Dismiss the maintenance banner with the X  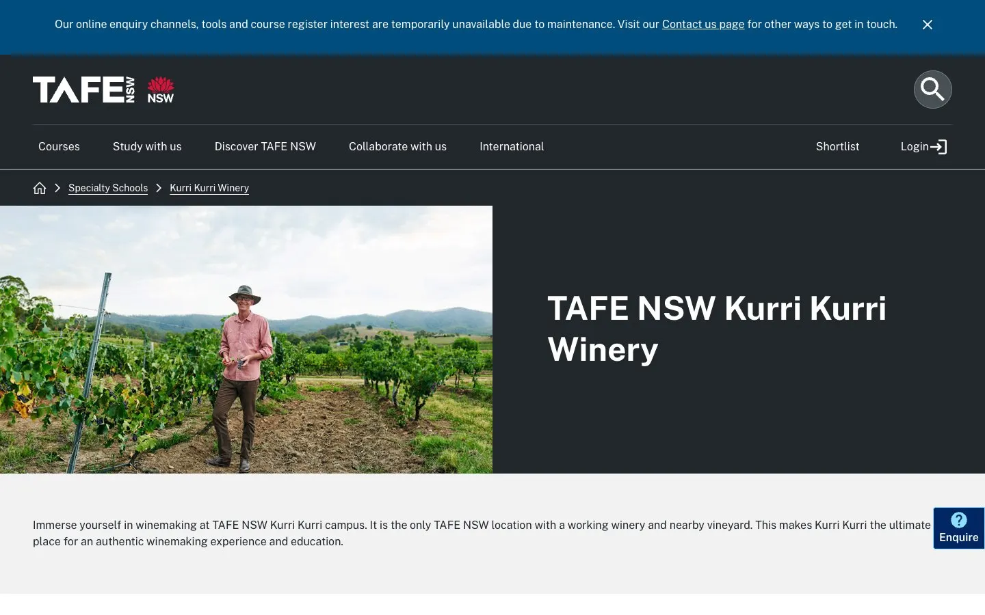tap(928, 25)
